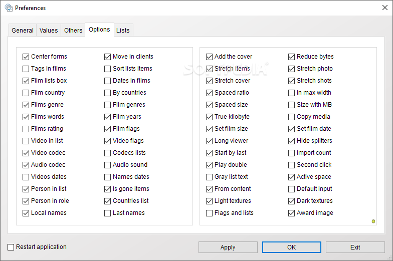The height and width of the screenshot is (261, 393).
Task: Switch to the Values tab
Action: [49, 30]
